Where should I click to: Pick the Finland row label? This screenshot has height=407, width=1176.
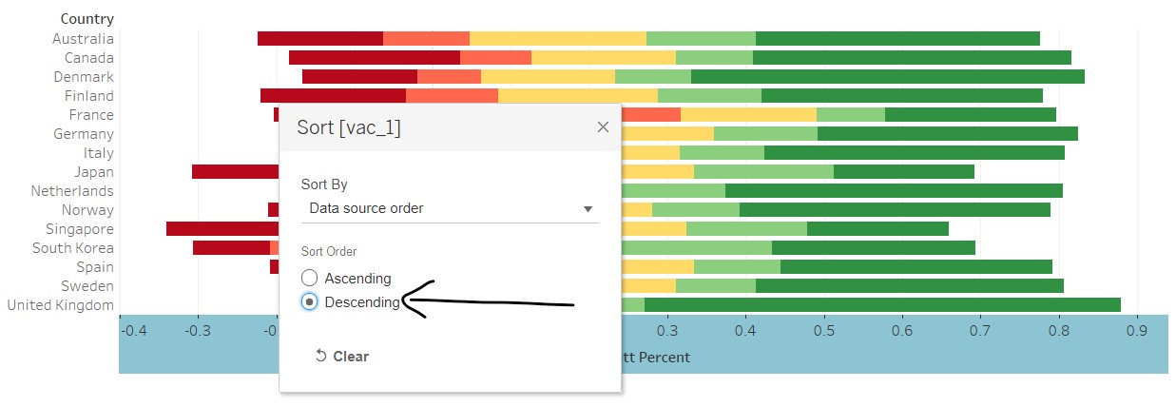click(88, 96)
